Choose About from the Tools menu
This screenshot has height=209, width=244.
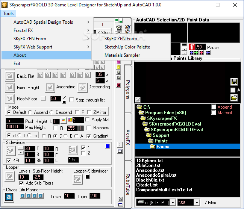tap(46, 55)
